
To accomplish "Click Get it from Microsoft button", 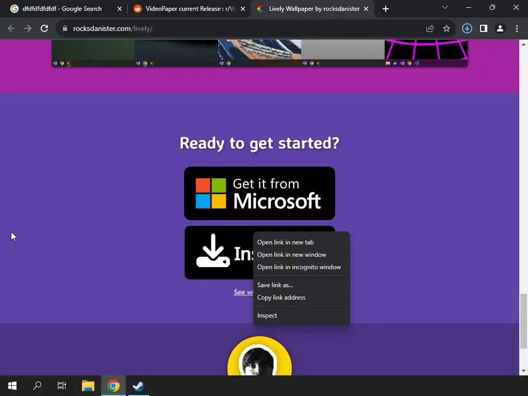I will (x=260, y=193).
